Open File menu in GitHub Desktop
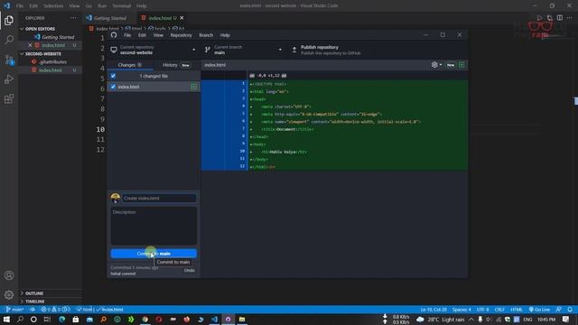Viewport: 578px width, 325px height. click(x=127, y=35)
